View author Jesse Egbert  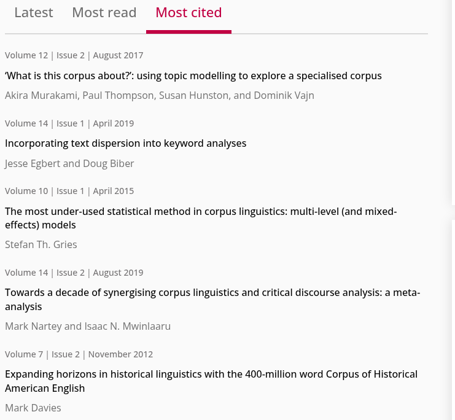click(33, 163)
